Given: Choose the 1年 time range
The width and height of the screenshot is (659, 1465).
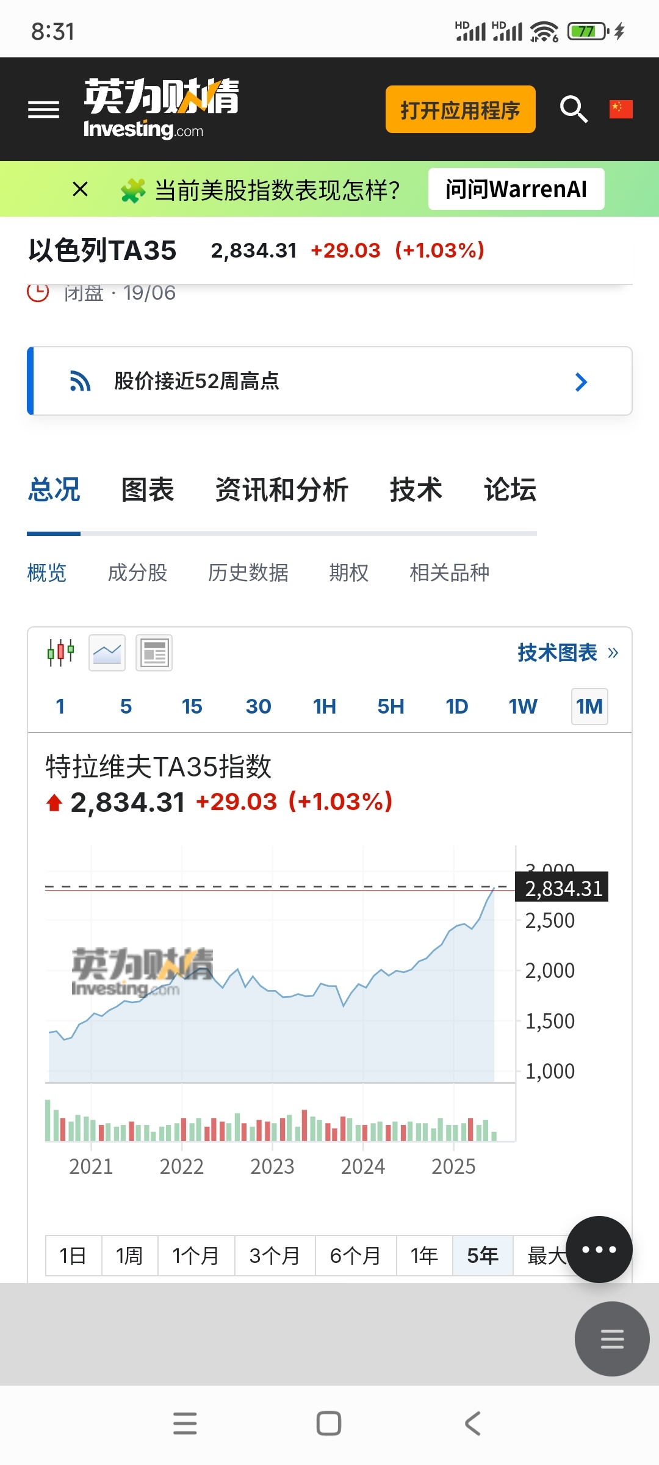Looking at the screenshot, I should [424, 1256].
